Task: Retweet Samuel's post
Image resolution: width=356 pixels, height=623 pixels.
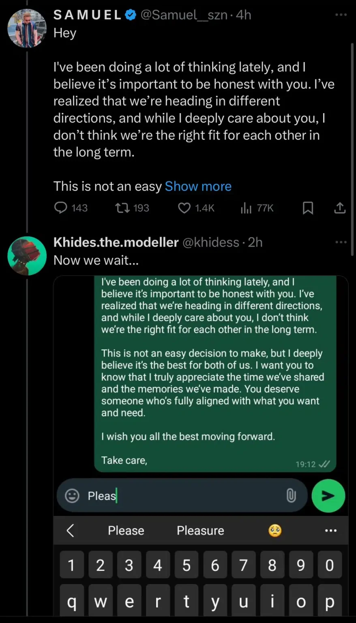Action: click(122, 208)
